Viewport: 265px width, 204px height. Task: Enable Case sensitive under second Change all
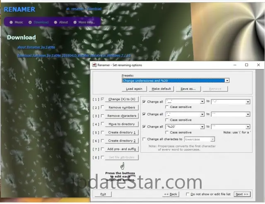point(167,120)
